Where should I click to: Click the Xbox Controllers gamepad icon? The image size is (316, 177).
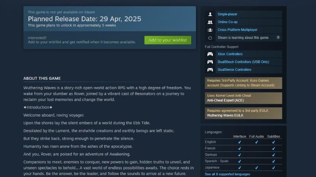(x=210, y=54)
